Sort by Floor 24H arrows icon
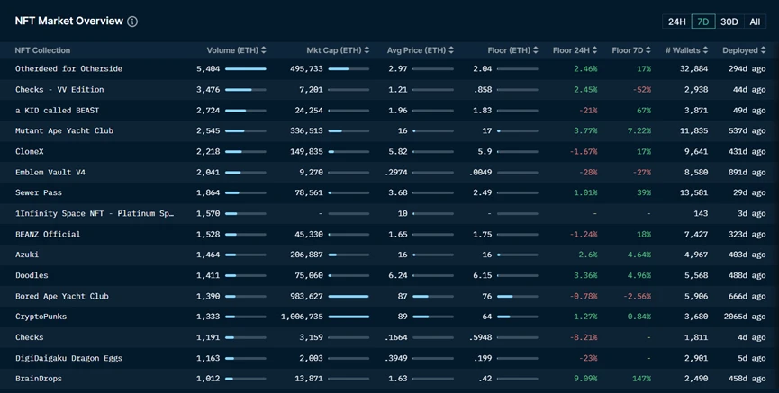Screen dimensions: 779x393 coord(594,50)
